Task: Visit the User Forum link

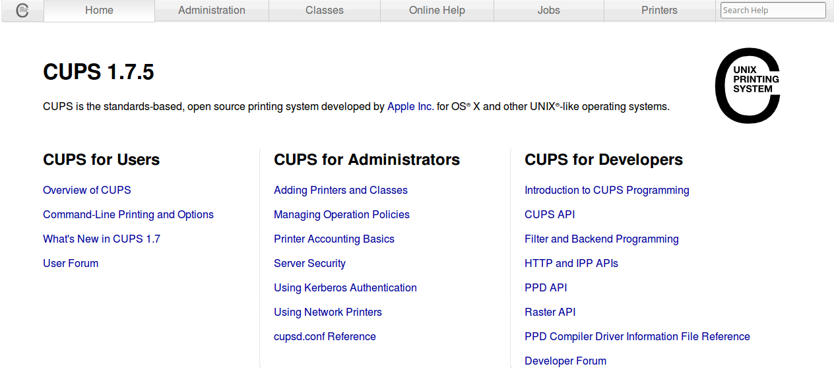Action: tap(71, 263)
